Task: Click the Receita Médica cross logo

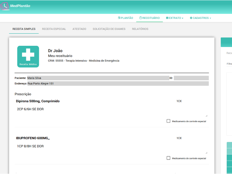Action: coord(28,57)
